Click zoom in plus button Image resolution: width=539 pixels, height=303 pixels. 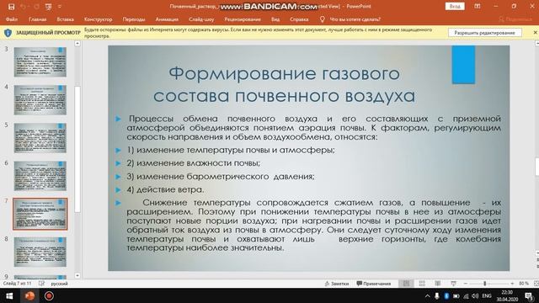coord(512,284)
